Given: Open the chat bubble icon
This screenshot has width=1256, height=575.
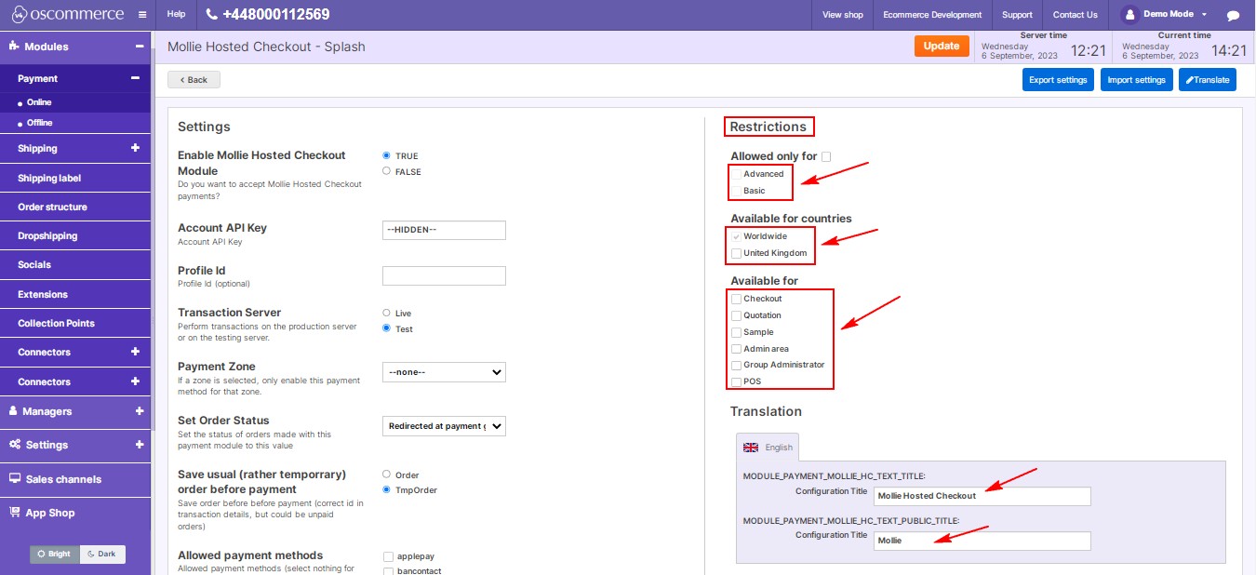Looking at the screenshot, I should pos(1233,16).
